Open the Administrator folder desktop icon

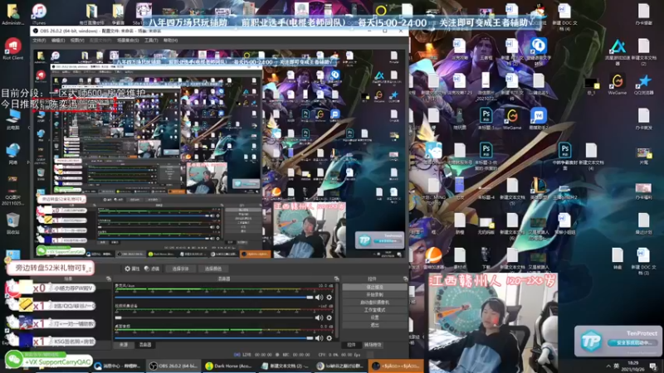pyautogui.click(x=12, y=13)
